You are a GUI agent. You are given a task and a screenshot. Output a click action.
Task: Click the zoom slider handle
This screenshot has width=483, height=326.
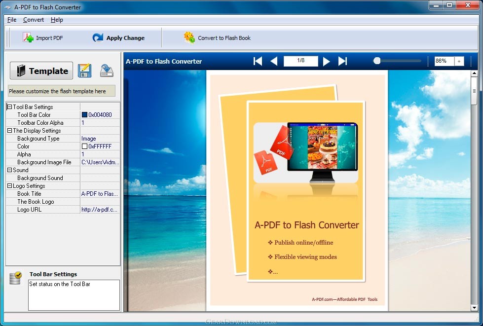point(377,61)
